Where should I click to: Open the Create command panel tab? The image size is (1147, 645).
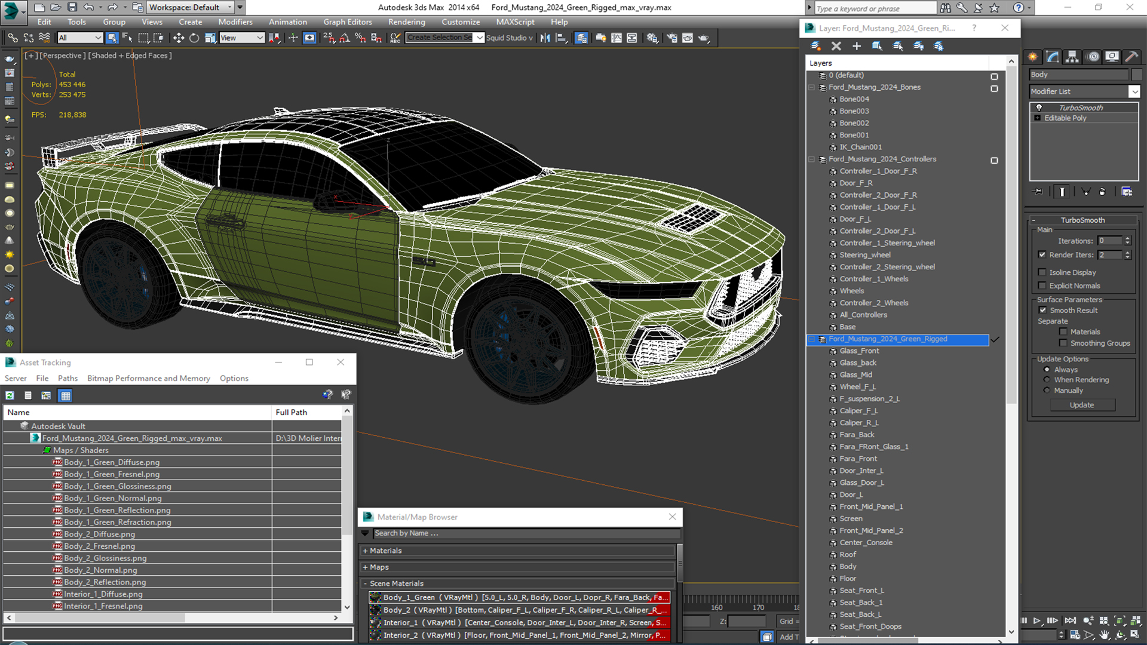coord(1033,57)
